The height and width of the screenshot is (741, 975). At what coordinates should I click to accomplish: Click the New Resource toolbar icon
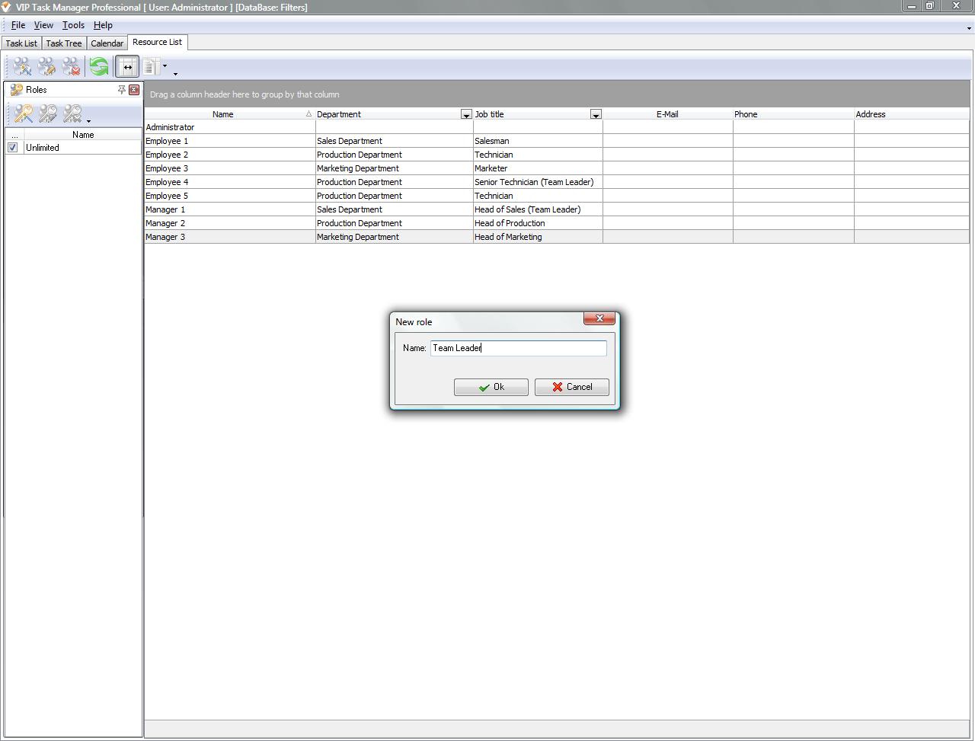(x=22, y=67)
